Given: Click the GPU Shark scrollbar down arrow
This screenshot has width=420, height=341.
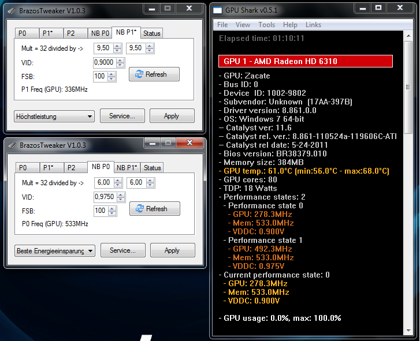Looking at the screenshot, I should point(408,331).
